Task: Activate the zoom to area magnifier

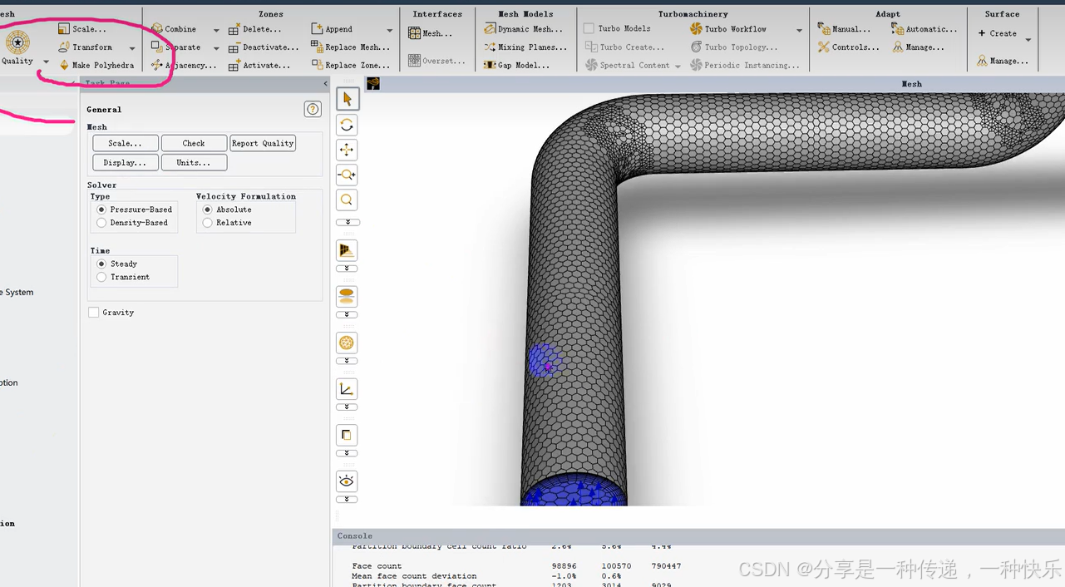Action: [x=348, y=200]
